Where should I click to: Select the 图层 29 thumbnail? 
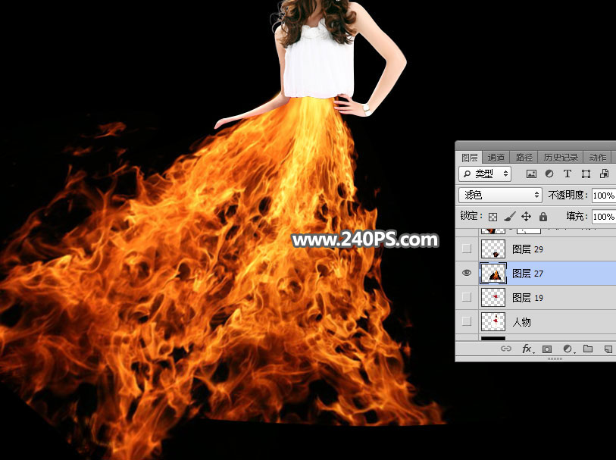493,249
